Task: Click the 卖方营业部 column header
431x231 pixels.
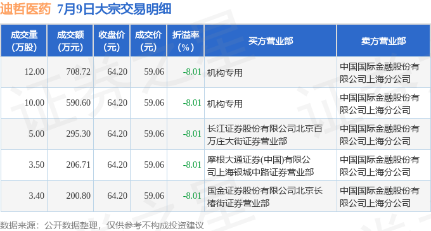Action: 383,41
